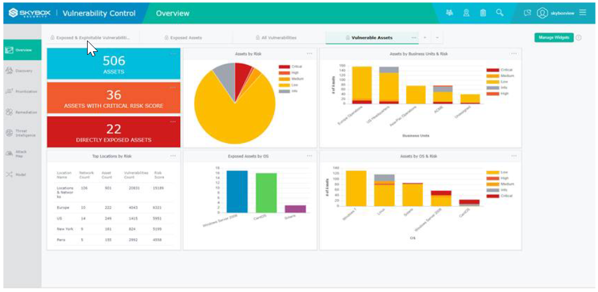598x292 pixels.
Task: Click the Manage Widgets button
Action: (x=553, y=38)
